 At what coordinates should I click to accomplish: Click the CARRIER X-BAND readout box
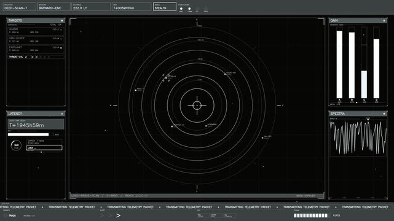coord(44,142)
